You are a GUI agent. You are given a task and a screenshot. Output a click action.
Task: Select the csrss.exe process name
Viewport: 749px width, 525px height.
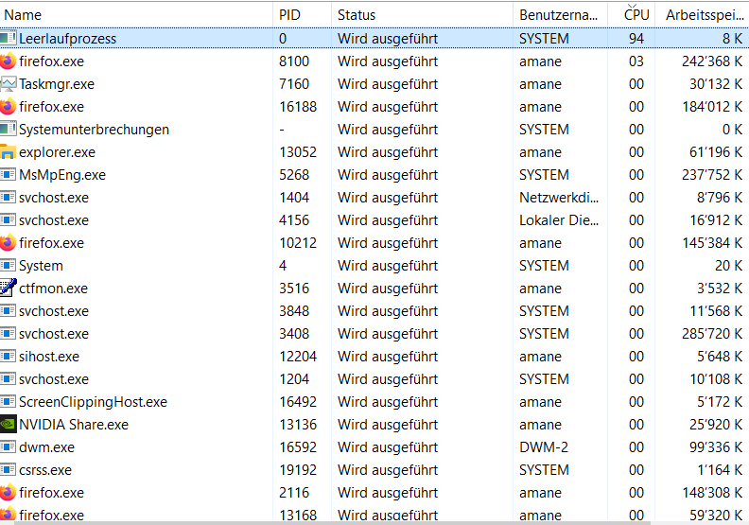tap(45, 470)
